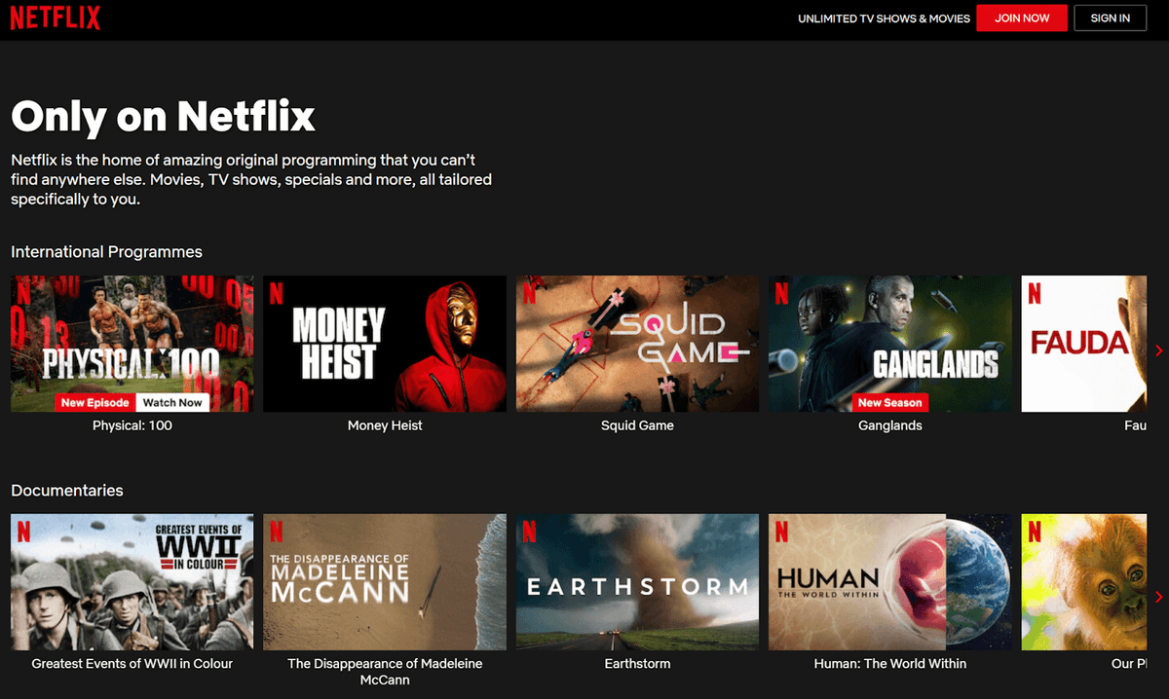This screenshot has height=699, width=1169.
Task: Click the Watch Now badge on Physical: 100
Action: (172, 402)
